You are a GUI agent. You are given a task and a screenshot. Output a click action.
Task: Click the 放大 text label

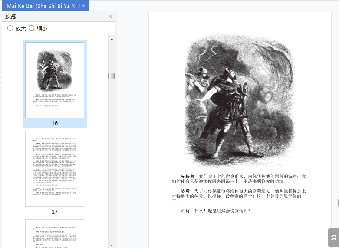21,28
